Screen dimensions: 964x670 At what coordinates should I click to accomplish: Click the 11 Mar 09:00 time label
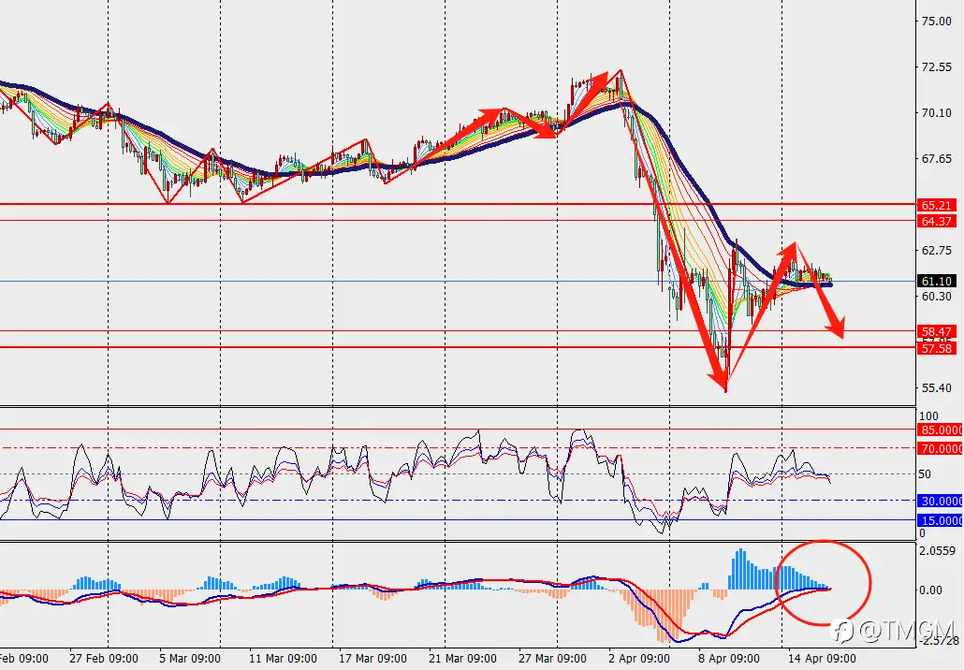283,659
